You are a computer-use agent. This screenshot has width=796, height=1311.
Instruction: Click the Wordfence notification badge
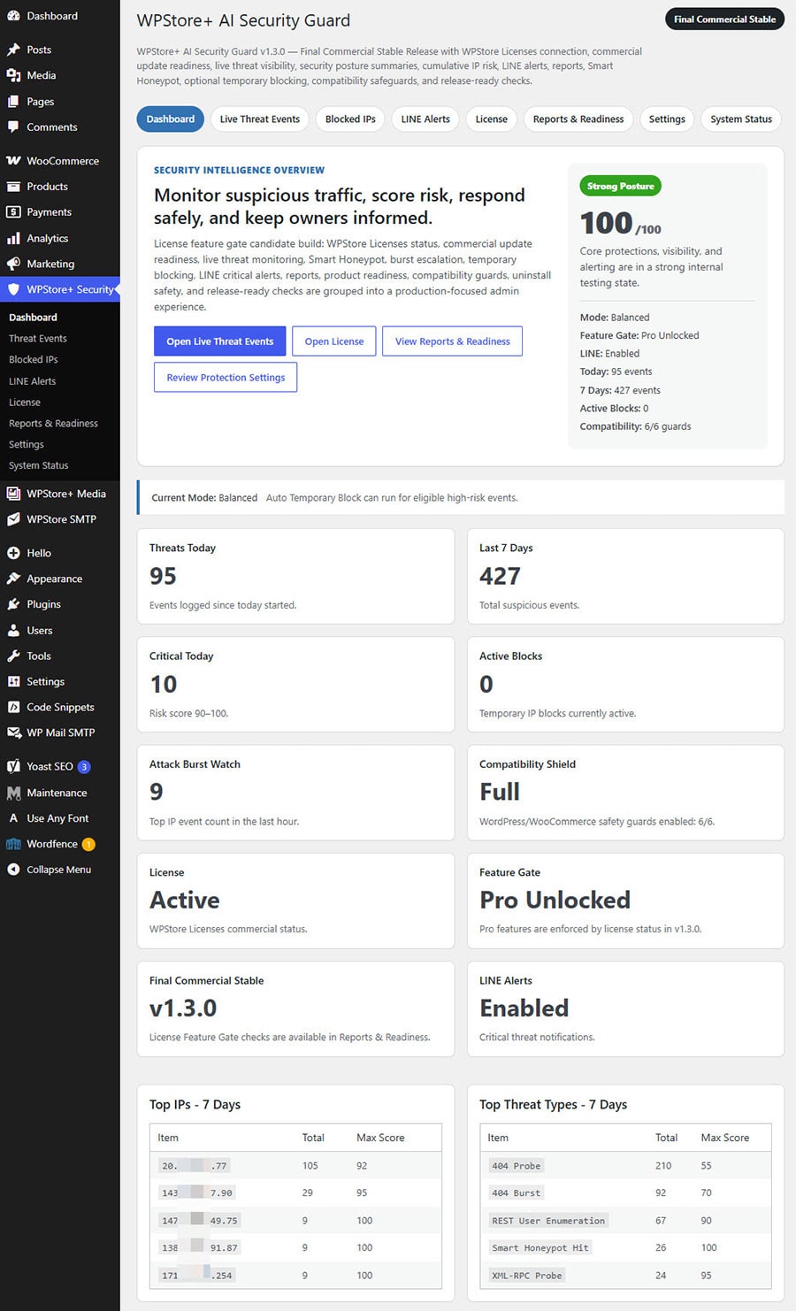[88, 845]
